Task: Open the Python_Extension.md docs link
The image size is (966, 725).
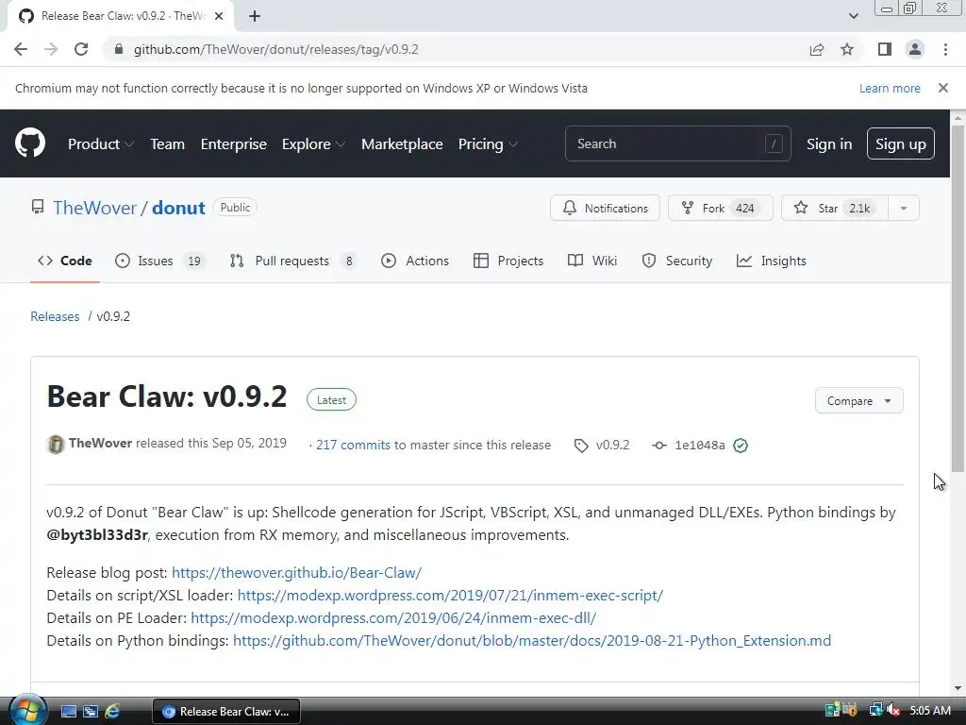Action: 532,641
